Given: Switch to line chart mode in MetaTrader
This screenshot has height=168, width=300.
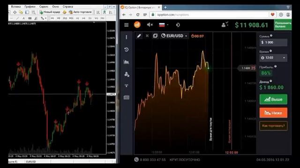Looking at the screenshot, I should [x=111, y=12].
